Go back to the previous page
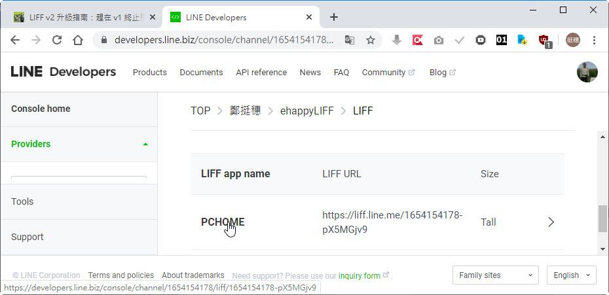The height and width of the screenshot is (295, 609). click(x=15, y=40)
